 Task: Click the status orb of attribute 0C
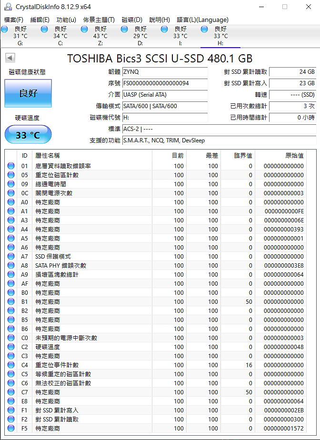[x=11, y=193]
